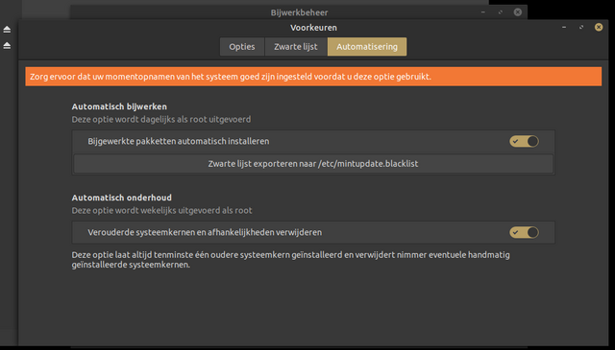Open the Zwarte lijst tab

pos(296,47)
